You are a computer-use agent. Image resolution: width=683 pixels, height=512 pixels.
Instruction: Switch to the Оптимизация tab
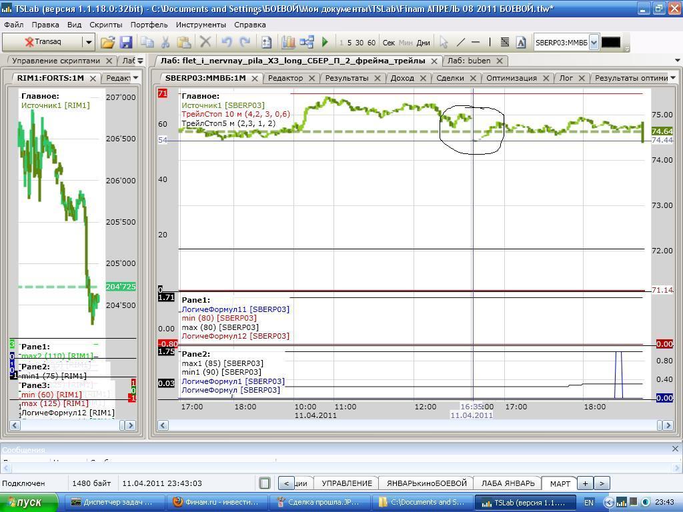(x=512, y=78)
